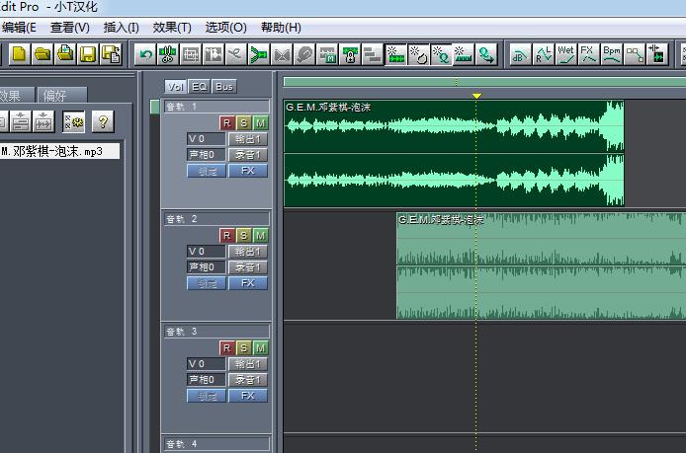Screen dimensions: 686x453
Task: Click the green horizontal zoom range bar
Action: tap(484, 82)
